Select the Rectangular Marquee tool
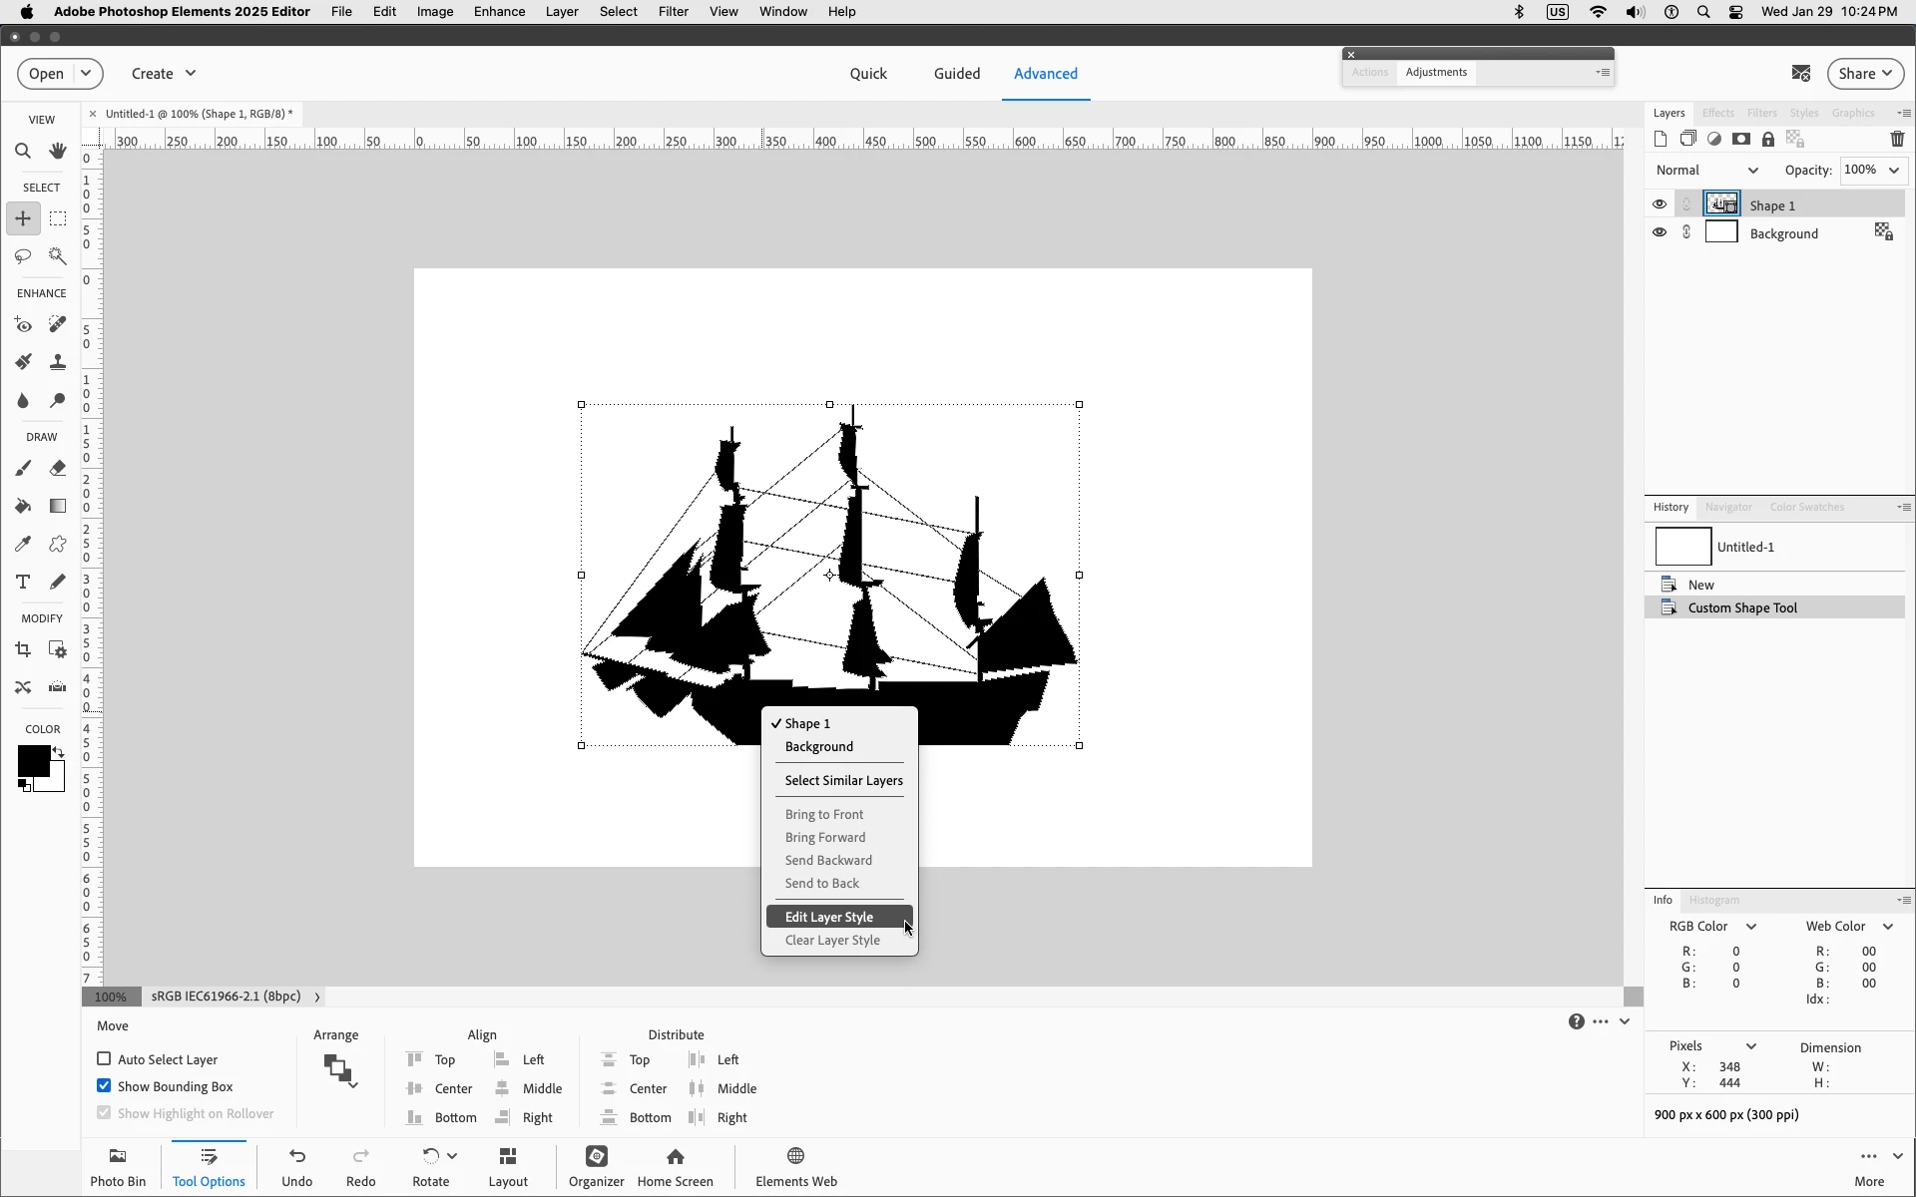Screen dimensions: 1916x1197 (58, 218)
